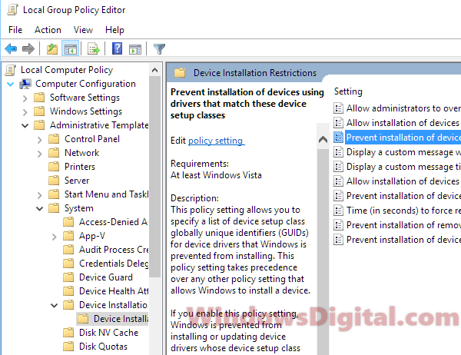The image size is (461, 355).
Task: Expand Start Menu and Taskbar node
Action: coord(40,194)
